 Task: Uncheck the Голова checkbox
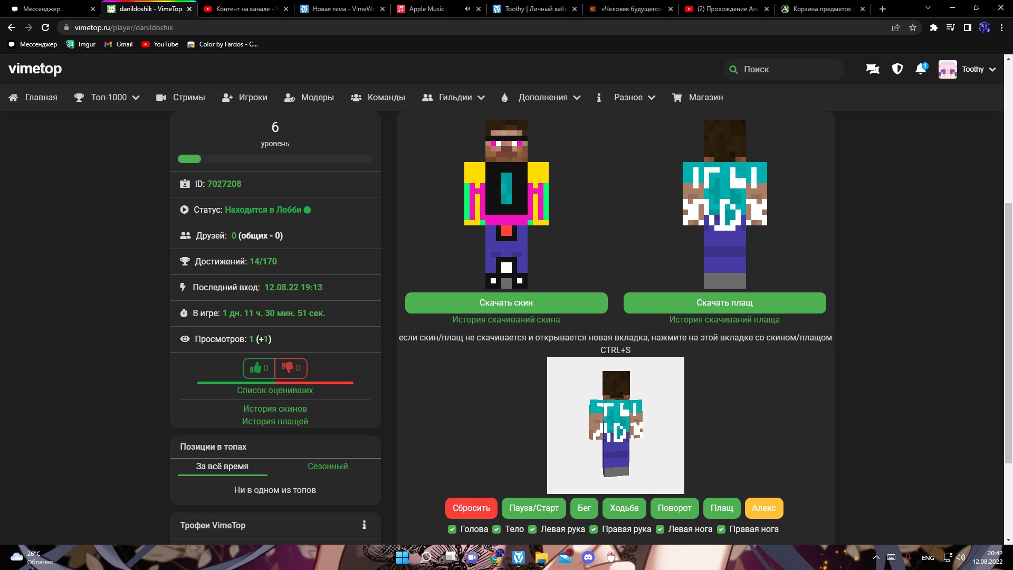[x=452, y=529]
